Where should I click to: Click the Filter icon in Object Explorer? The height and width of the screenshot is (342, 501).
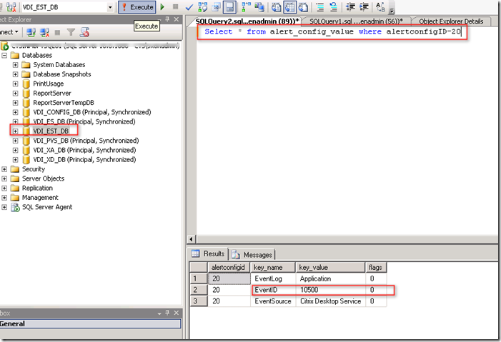pos(71,32)
